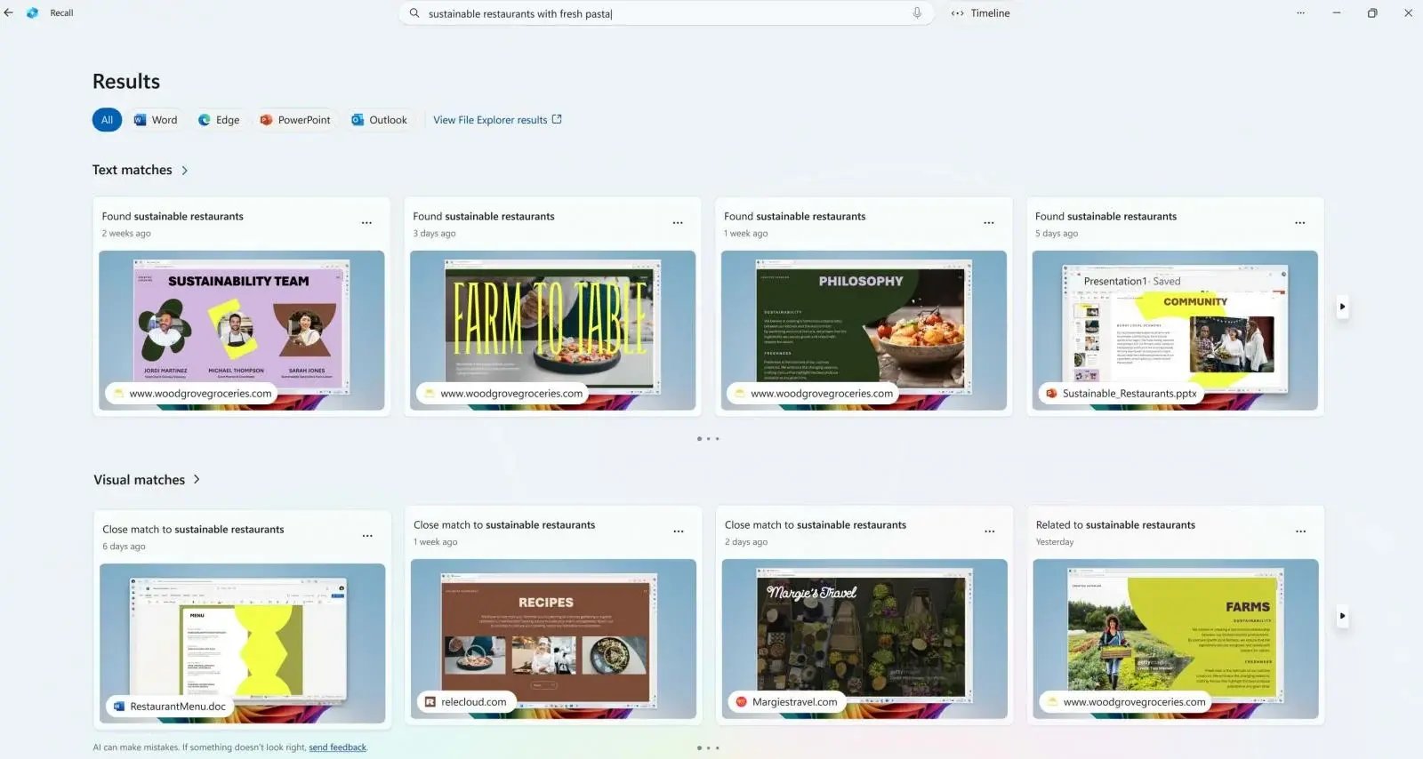Image resolution: width=1423 pixels, height=759 pixels.
Task: Open the title bar three-dot settings menu
Action: pos(1300,13)
